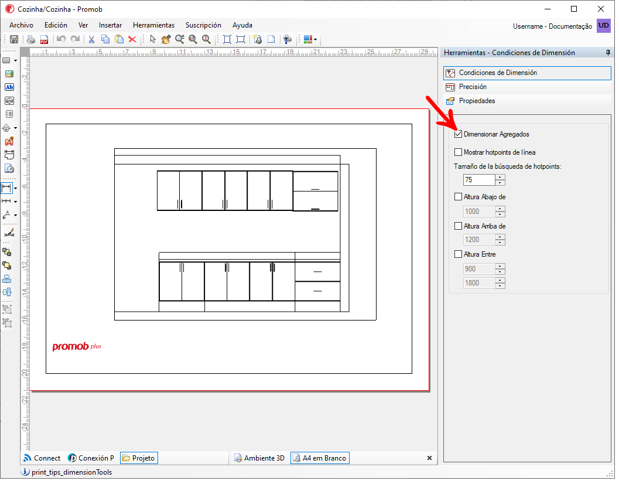Click the send to back icon

[x=6, y=265]
